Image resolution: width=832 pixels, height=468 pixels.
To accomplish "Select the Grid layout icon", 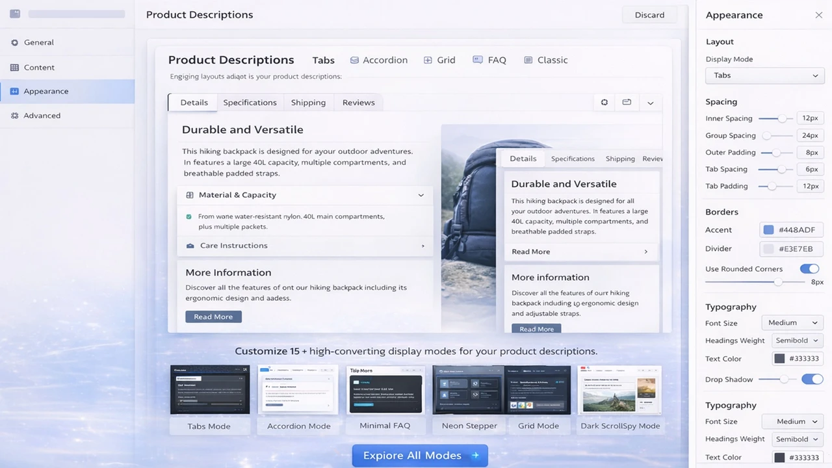I will click(428, 60).
